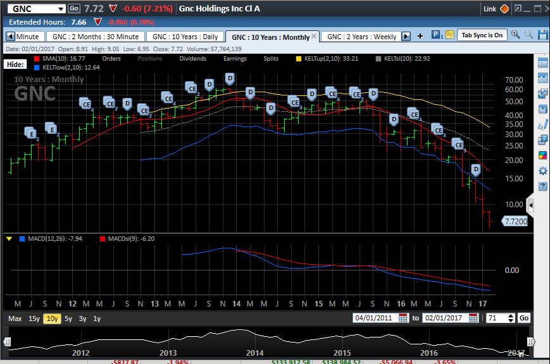Click the orange Link diamond icon
Viewport: 550px width, 364px height.
pos(504,9)
